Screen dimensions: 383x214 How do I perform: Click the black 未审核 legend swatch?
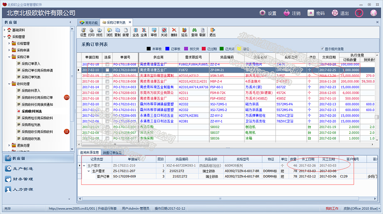click(149, 49)
